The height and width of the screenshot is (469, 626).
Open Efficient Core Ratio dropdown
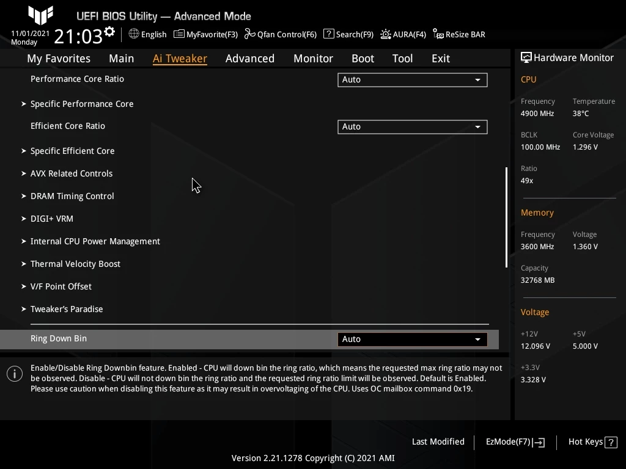413,127
